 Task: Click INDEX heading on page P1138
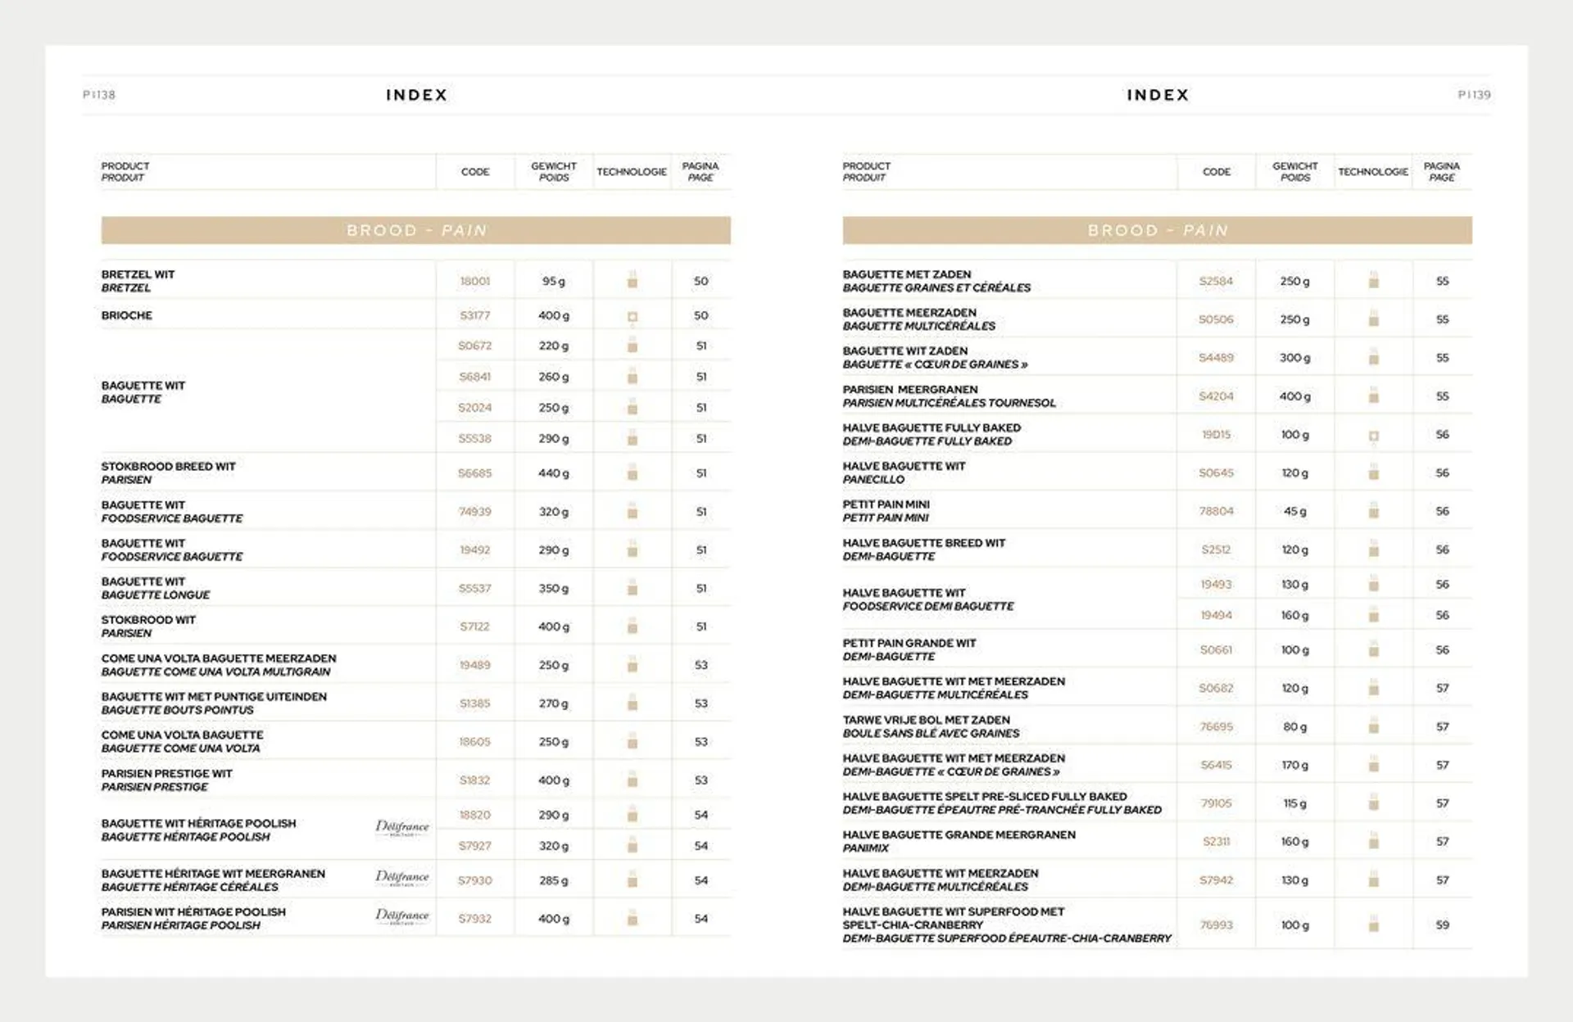click(417, 95)
